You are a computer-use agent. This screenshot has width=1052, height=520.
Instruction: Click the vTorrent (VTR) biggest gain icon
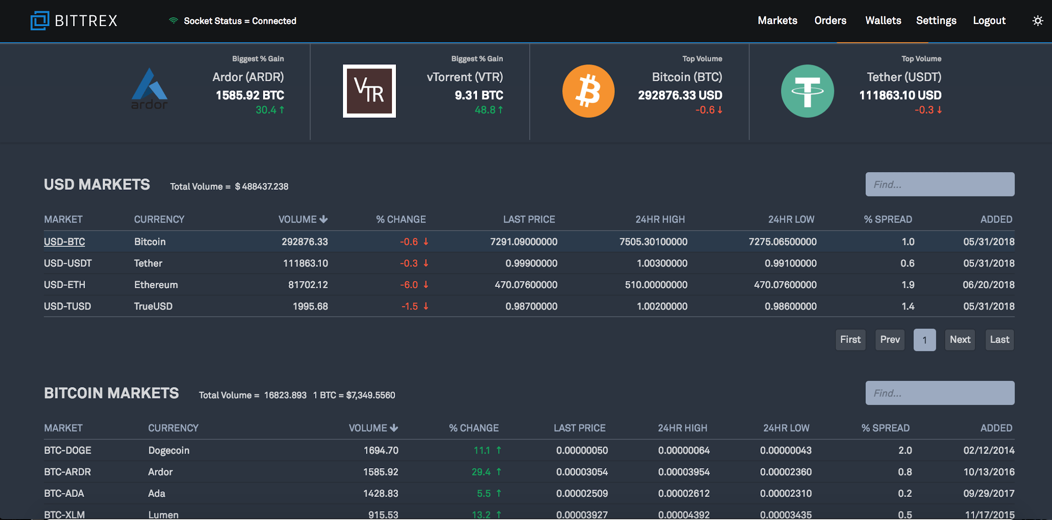click(369, 91)
